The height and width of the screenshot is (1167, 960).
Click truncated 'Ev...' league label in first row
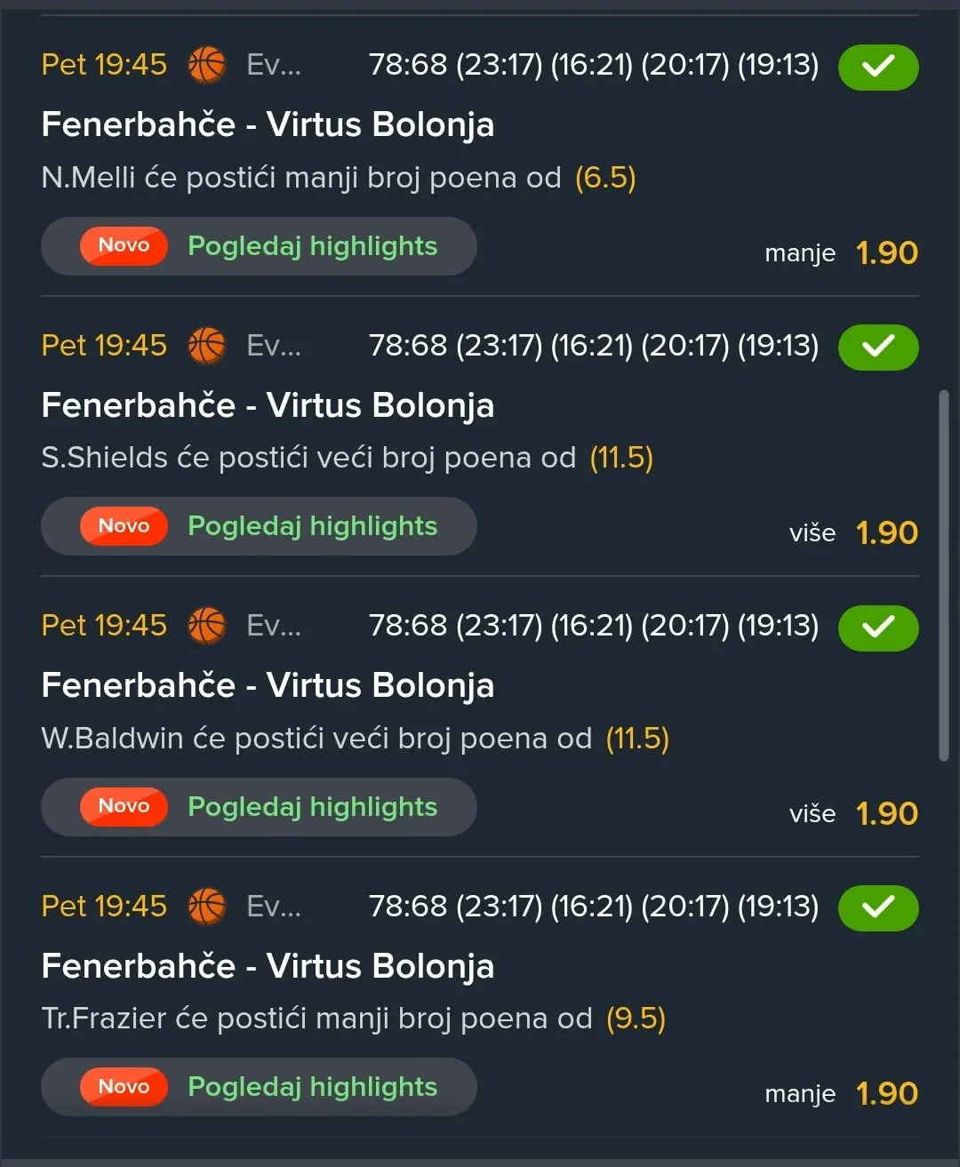click(274, 65)
